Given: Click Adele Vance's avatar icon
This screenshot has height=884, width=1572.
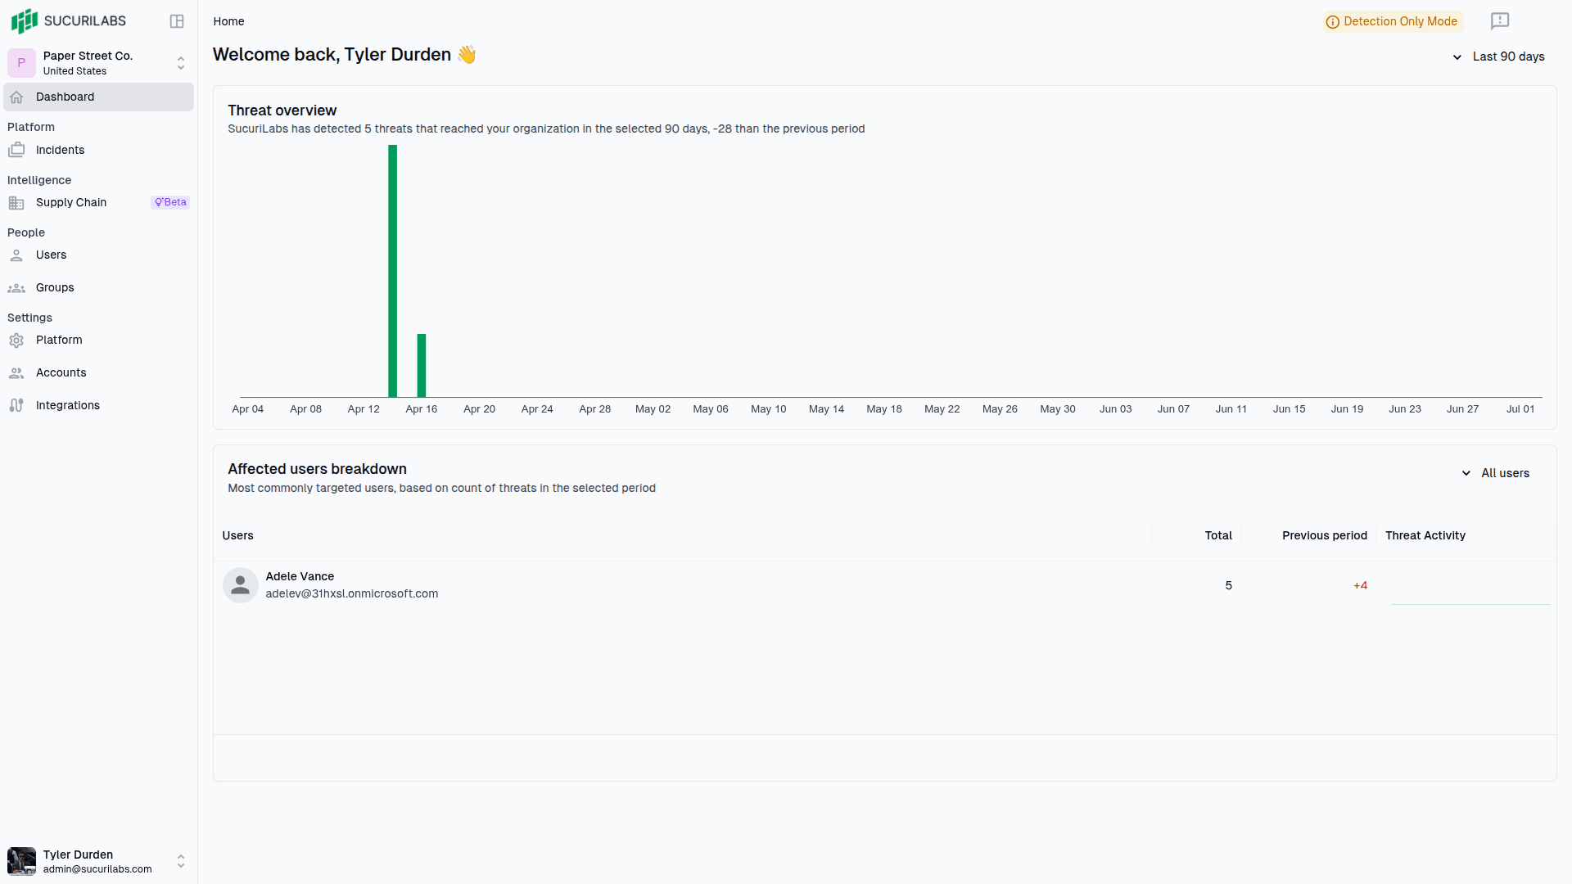Looking at the screenshot, I should (241, 585).
